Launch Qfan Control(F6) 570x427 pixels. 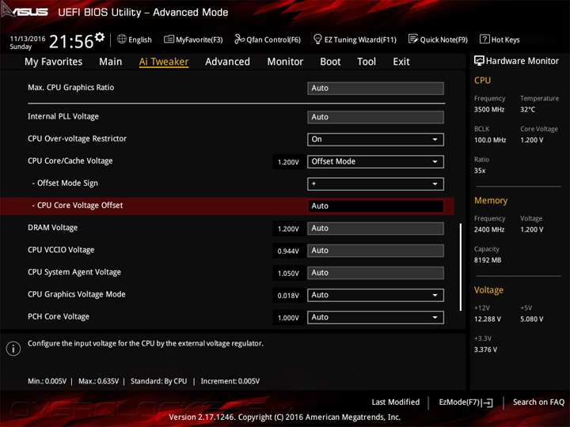click(268, 40)
